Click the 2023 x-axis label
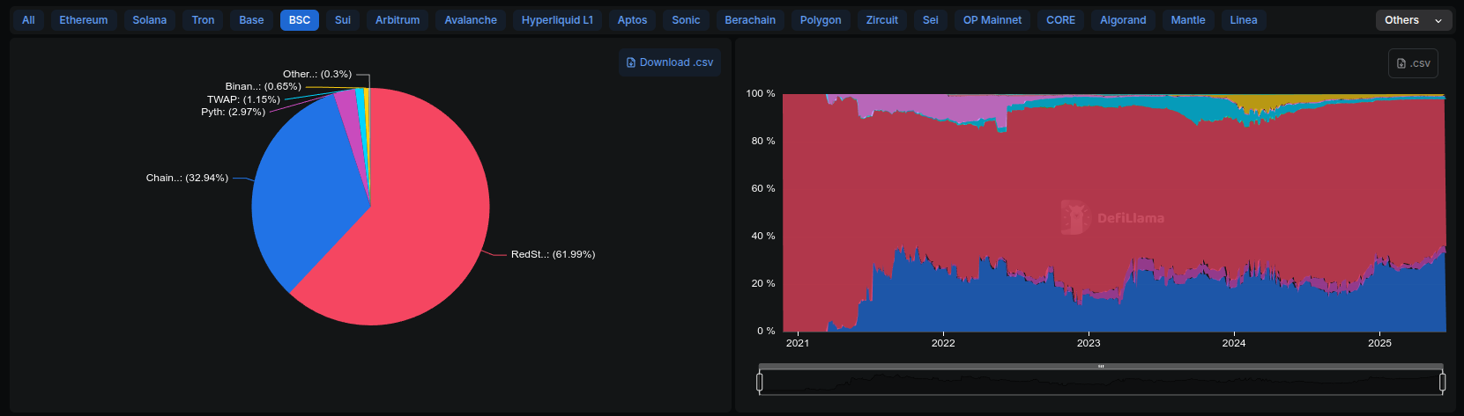1464x416 pixels. point(1089,343)
